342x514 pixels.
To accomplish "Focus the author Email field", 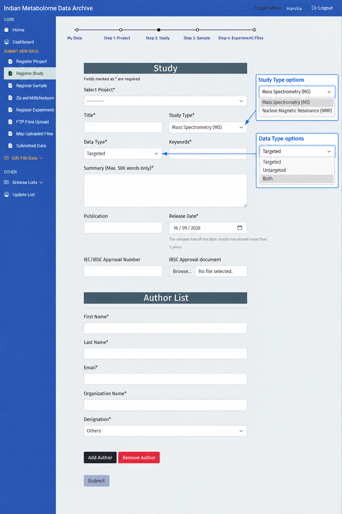I will pos(165,379).
